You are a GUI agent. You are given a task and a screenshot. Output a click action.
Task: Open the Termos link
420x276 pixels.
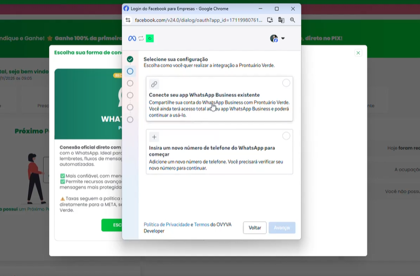coord(202,224)
